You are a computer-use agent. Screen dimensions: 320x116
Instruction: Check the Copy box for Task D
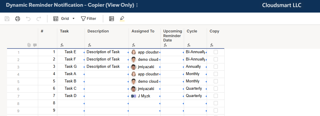pos(216,96)
